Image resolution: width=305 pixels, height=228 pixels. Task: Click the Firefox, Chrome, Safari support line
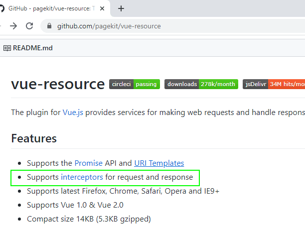123,191
